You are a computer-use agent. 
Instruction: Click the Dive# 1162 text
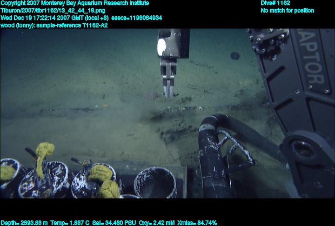pos(275,3)
